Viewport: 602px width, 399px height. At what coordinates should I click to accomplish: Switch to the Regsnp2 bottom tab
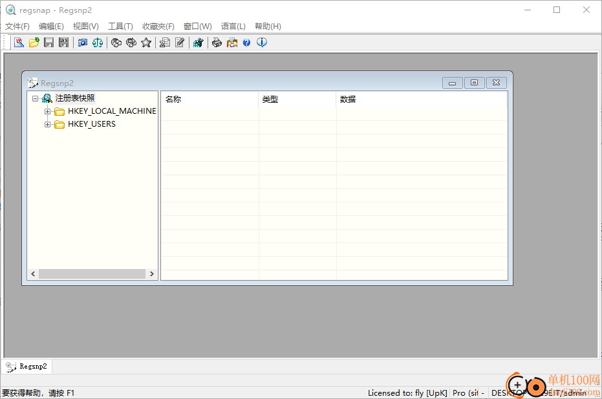pyautogui.click(x=27, y=367)
